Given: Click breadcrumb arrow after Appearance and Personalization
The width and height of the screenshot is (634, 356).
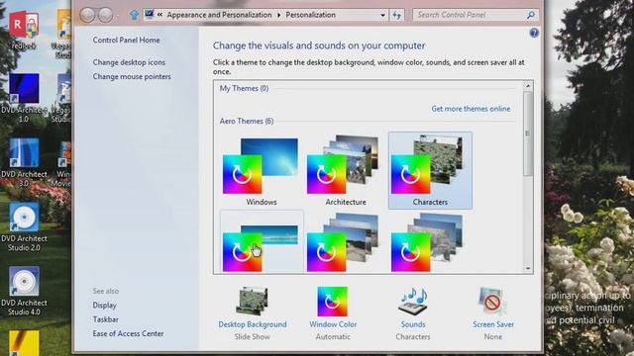Looking at the screenshot, I should (279, 15).
